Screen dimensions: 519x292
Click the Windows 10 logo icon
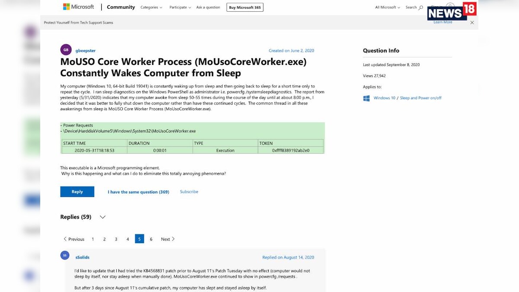point(366,98)
